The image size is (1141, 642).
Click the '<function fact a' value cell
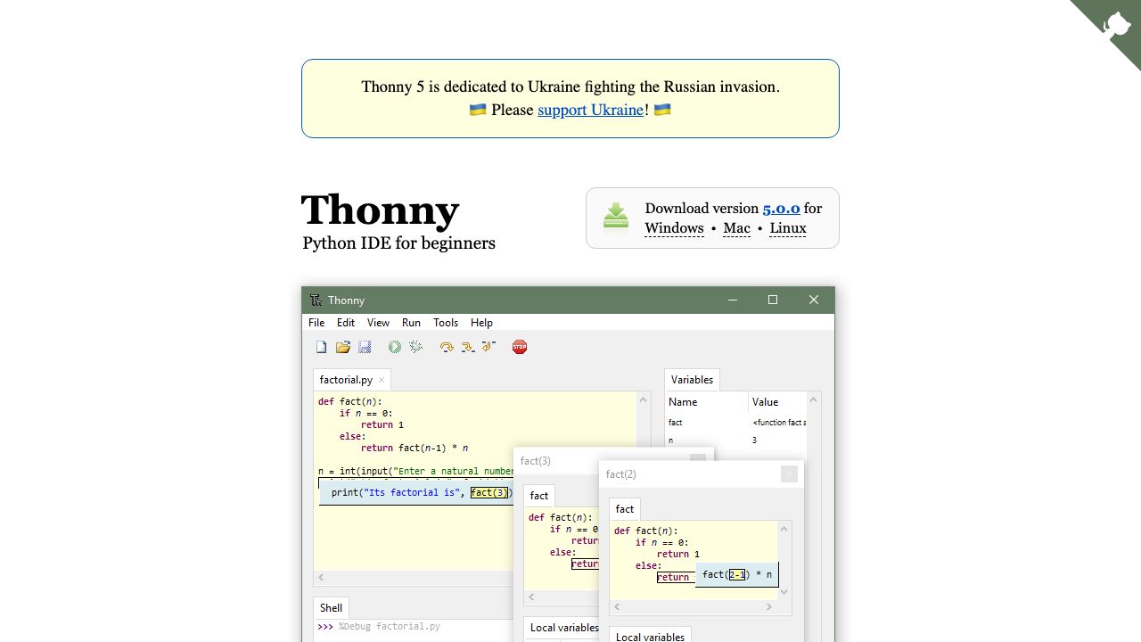coord(779,423)
